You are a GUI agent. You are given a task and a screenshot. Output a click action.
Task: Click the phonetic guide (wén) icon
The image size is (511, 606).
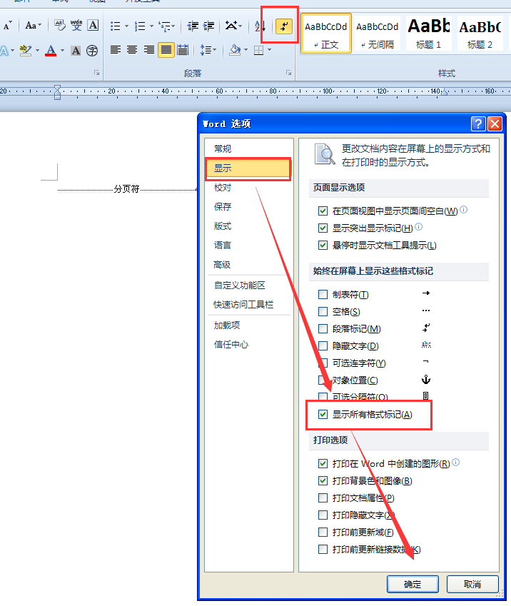click(x=76, y=26)
